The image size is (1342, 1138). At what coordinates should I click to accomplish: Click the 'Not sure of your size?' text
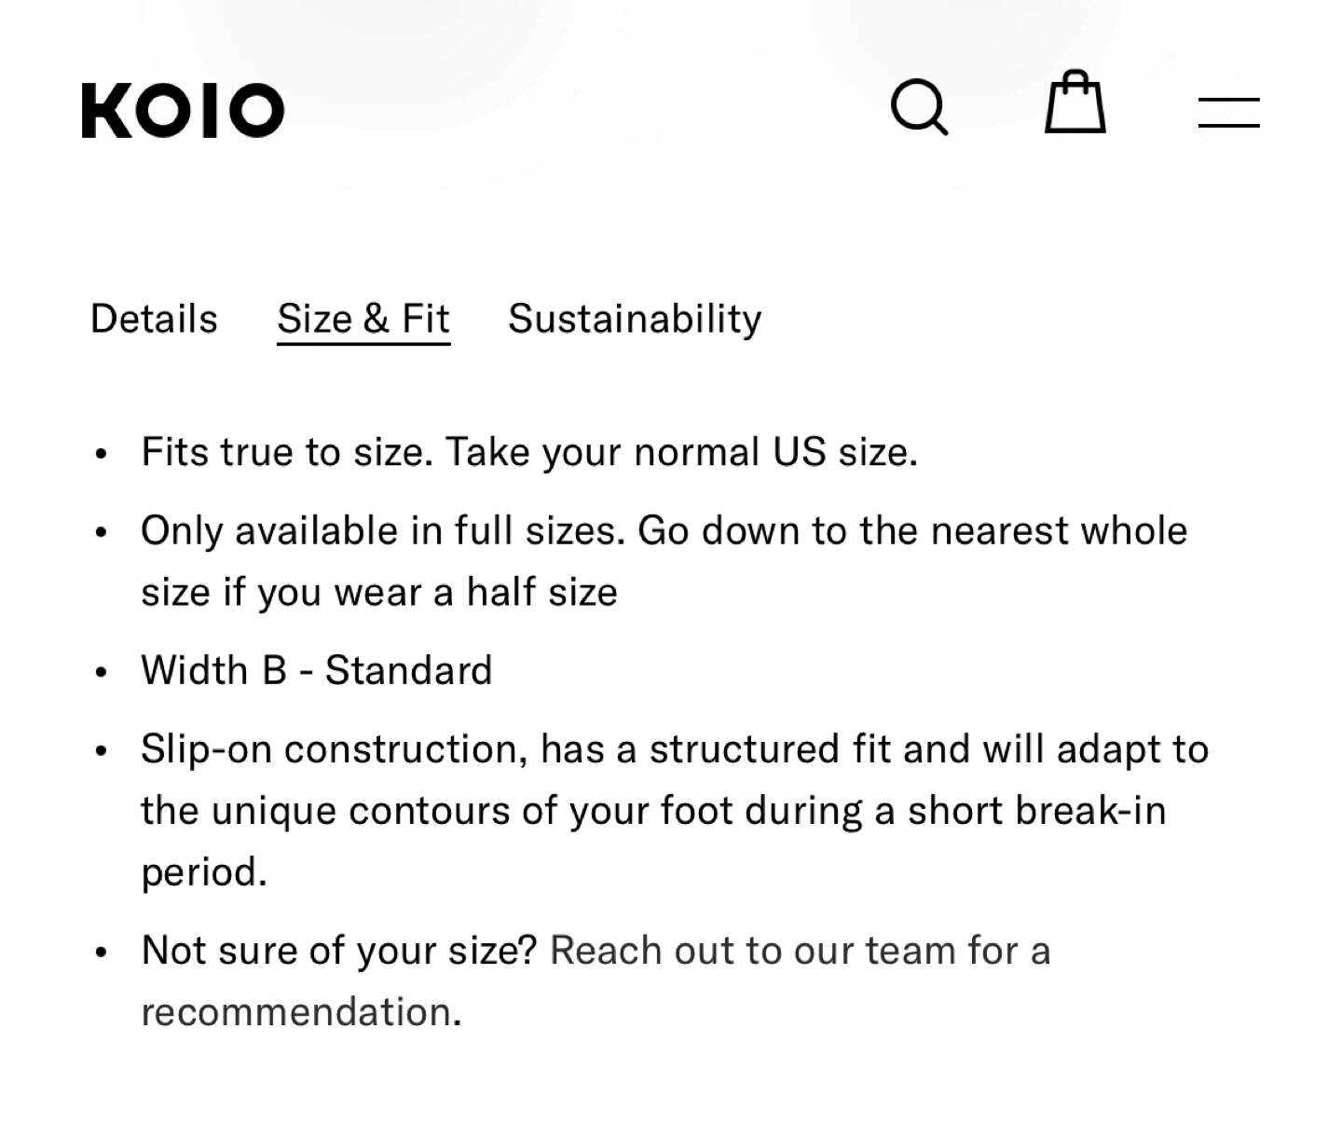[x=339, y=951]
